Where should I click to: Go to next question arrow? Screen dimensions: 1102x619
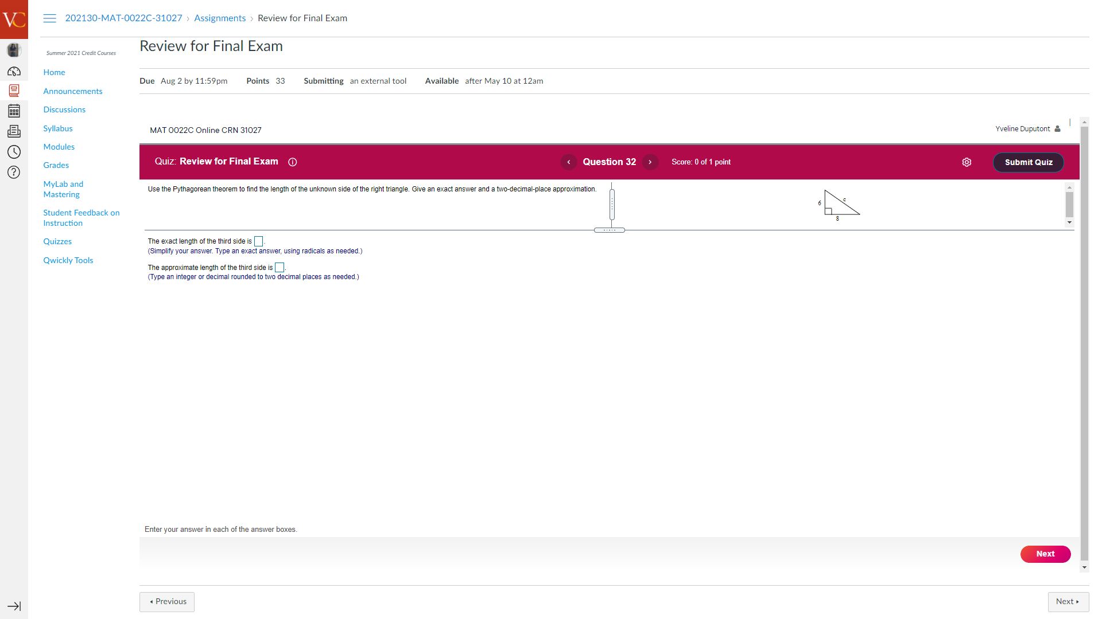(650, 162)
